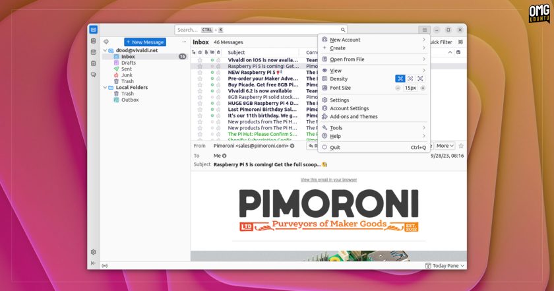
Task: Collapse the Local Folders tree
Action: coord(106,87)
